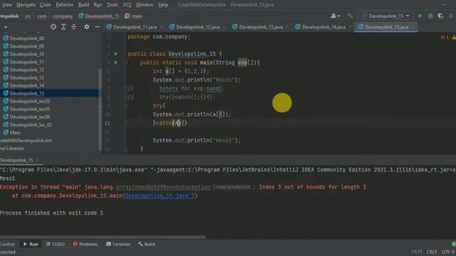The width and height of the screenshot is (456, 256).
Task: Open the View menu
Action: pyautogui.click(x=6, y=5)
